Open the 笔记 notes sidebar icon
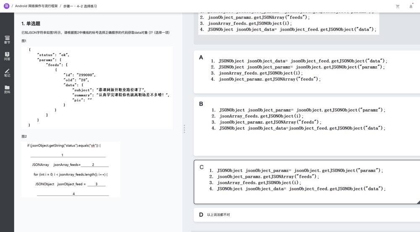Image resolution: width=420 pixels, height=232 pixels. click(x=7, y=73)
